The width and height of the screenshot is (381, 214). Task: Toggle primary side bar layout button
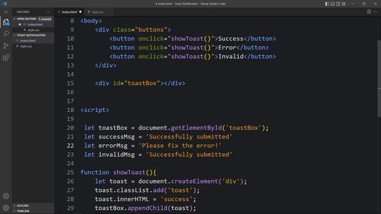click(327, 4)
